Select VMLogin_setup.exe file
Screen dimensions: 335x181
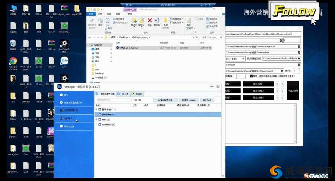pyautogui.click(x=164, y=48)
